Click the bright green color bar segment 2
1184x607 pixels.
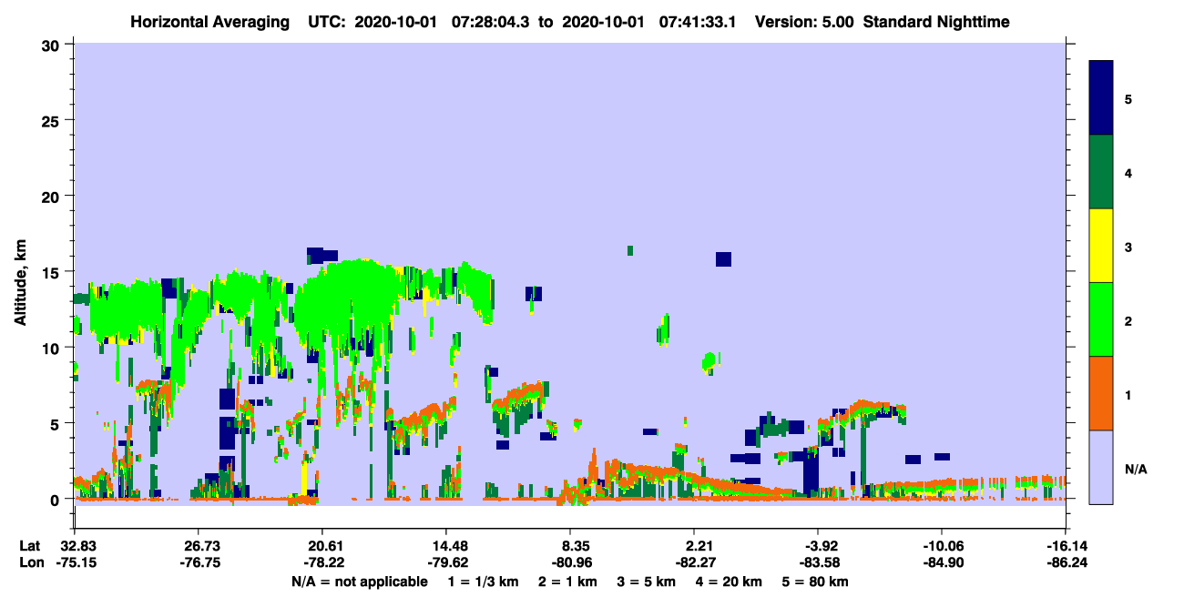pyautogui.click(x=1101, y=319)
